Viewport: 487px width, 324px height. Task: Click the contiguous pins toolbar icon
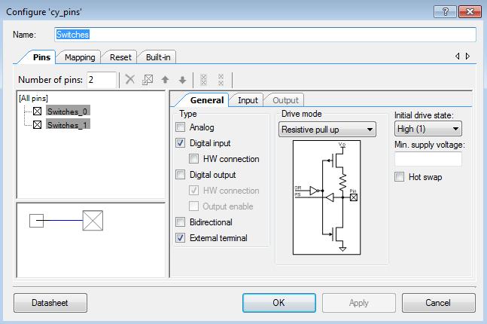(203, 80)
